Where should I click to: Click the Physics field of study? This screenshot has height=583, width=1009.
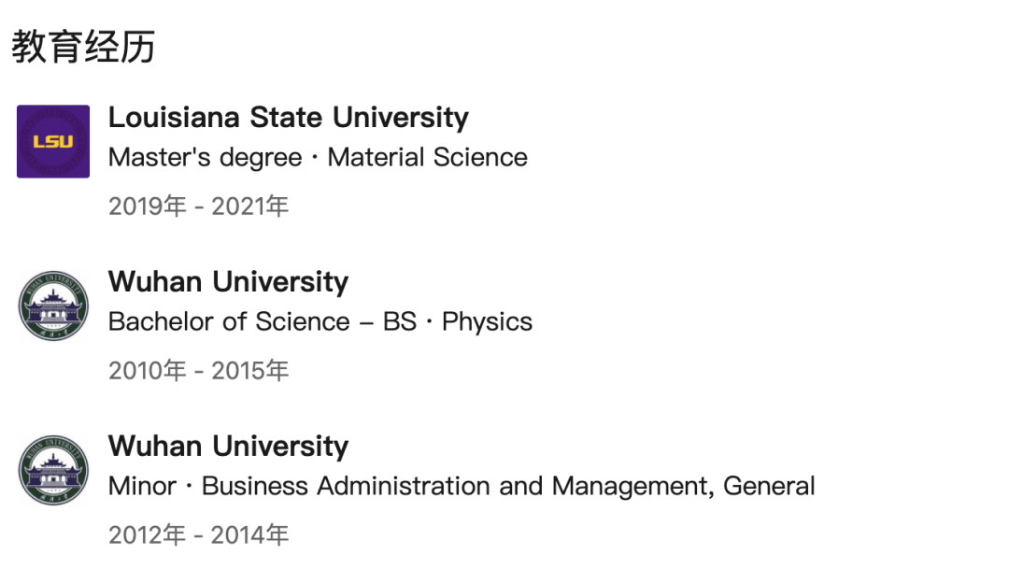[487, 322]
